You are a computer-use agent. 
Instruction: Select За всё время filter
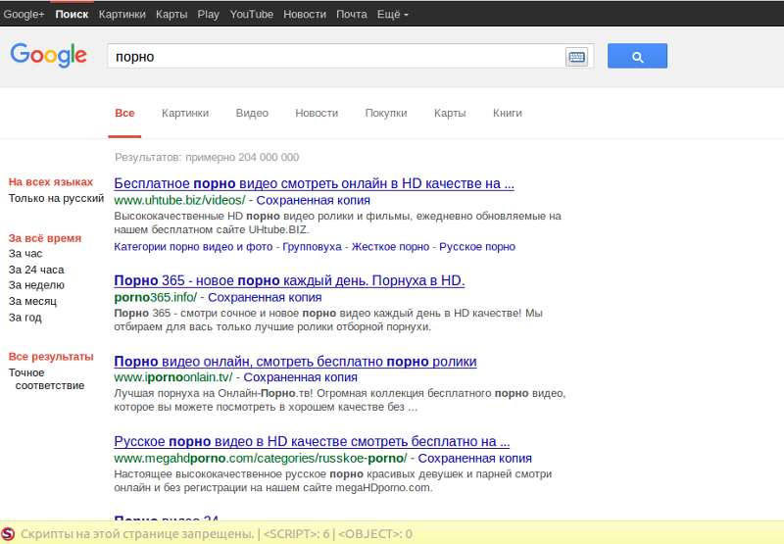[44, 238]
